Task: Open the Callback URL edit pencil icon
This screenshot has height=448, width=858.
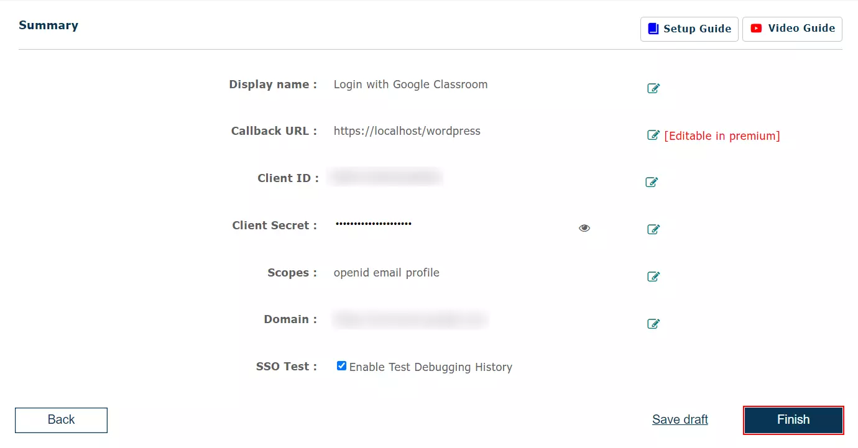Action: [653, 135]
